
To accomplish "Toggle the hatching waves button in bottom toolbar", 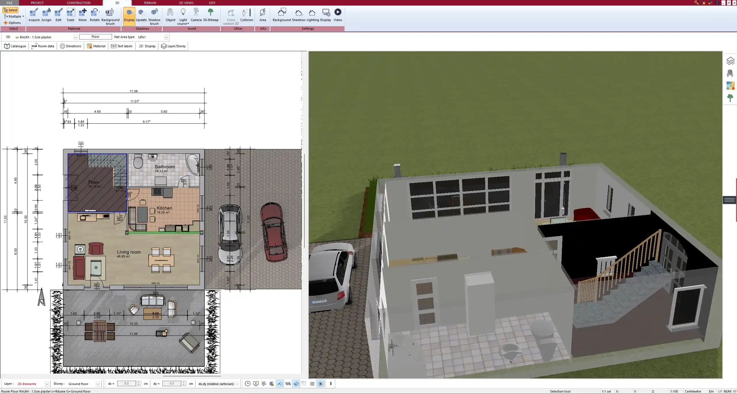I will pos(288,384).
